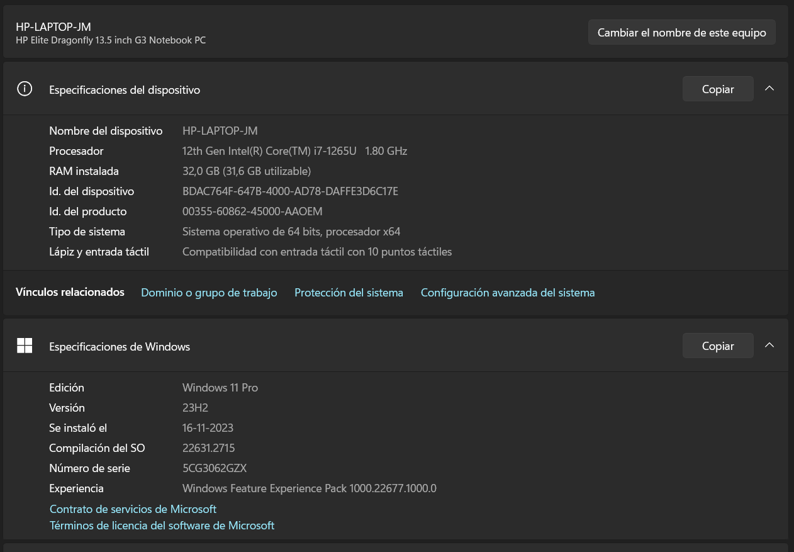Open Configuración avanzada del sistema link

pyautogui.click(x=508, y=293)
